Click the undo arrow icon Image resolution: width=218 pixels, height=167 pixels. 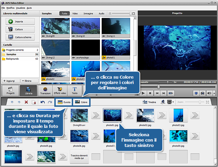[x=43, y=102]
